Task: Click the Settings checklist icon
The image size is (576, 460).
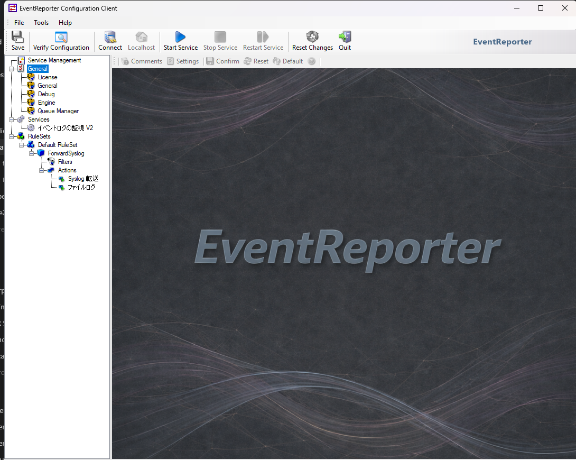Action: click(x=171, y=61)
